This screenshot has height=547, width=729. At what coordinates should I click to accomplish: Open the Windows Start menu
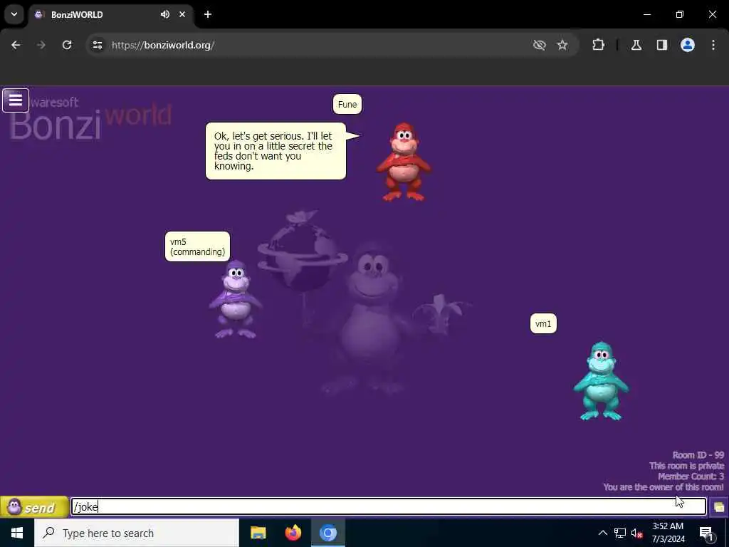point(17,533)
